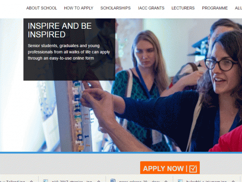
Task: Open the downloaded Tailand.jpg file
Action: [13, 181]
